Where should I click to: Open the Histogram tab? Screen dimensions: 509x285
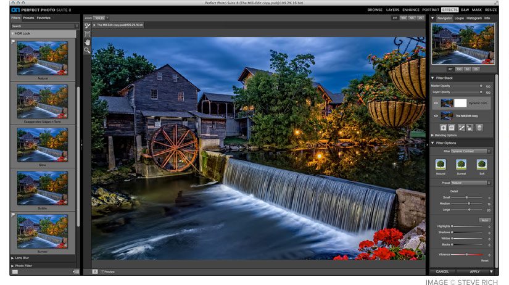coord(474,18)
